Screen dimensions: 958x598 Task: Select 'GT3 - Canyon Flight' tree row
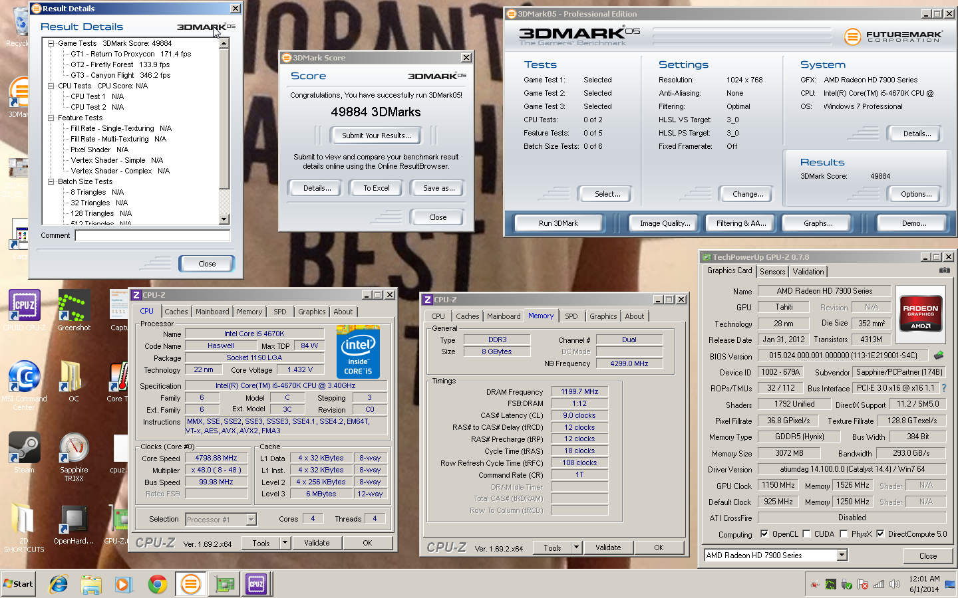point(120,75)
